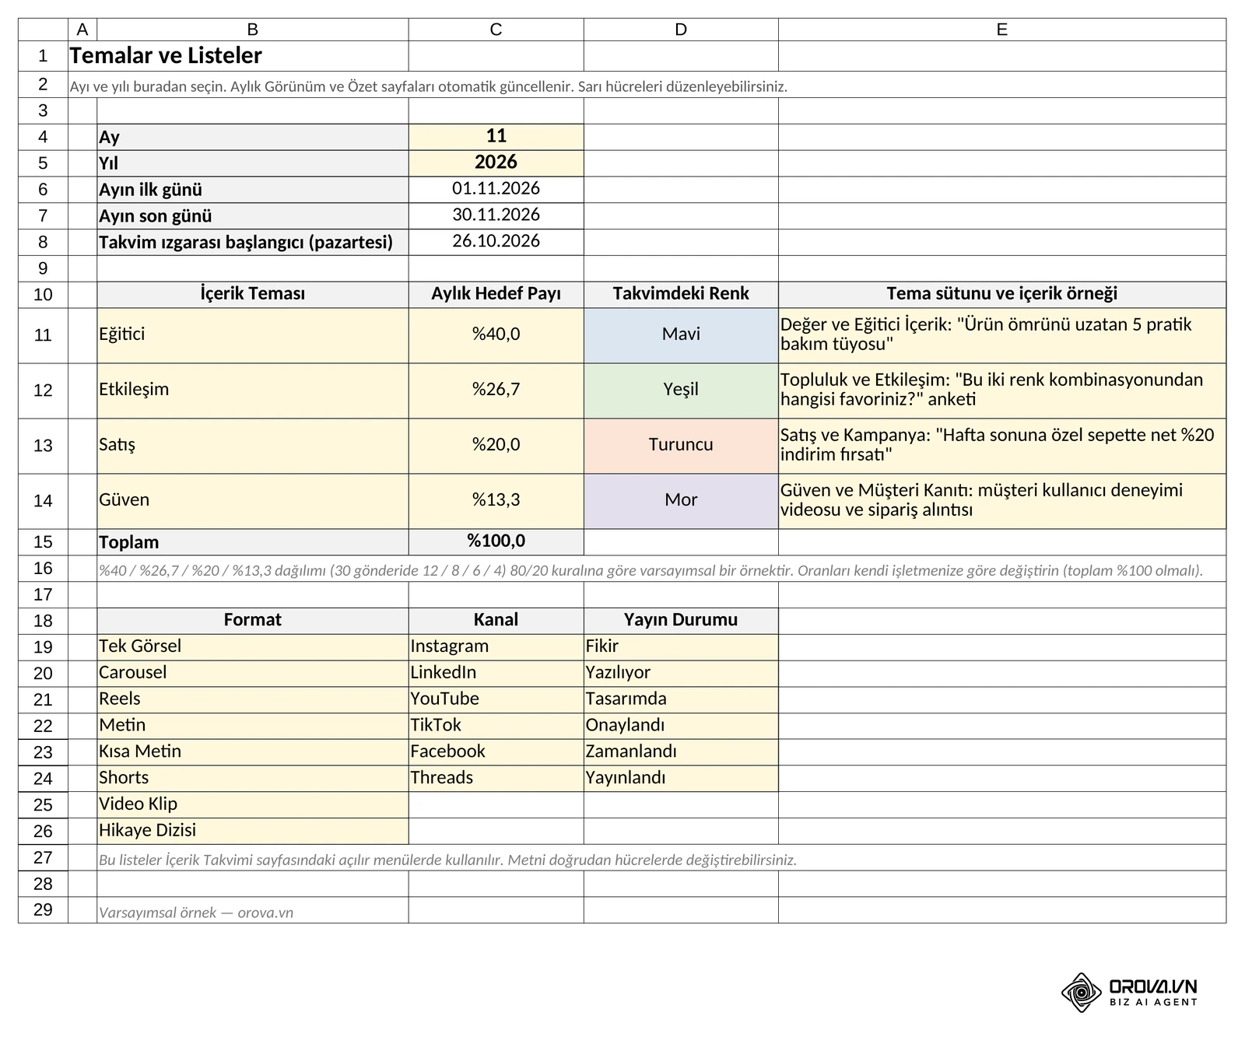The width and height of the screenshot is (1245, 1044).
Task: Click the Etkileşim theme cell
Action: (253, 391)
